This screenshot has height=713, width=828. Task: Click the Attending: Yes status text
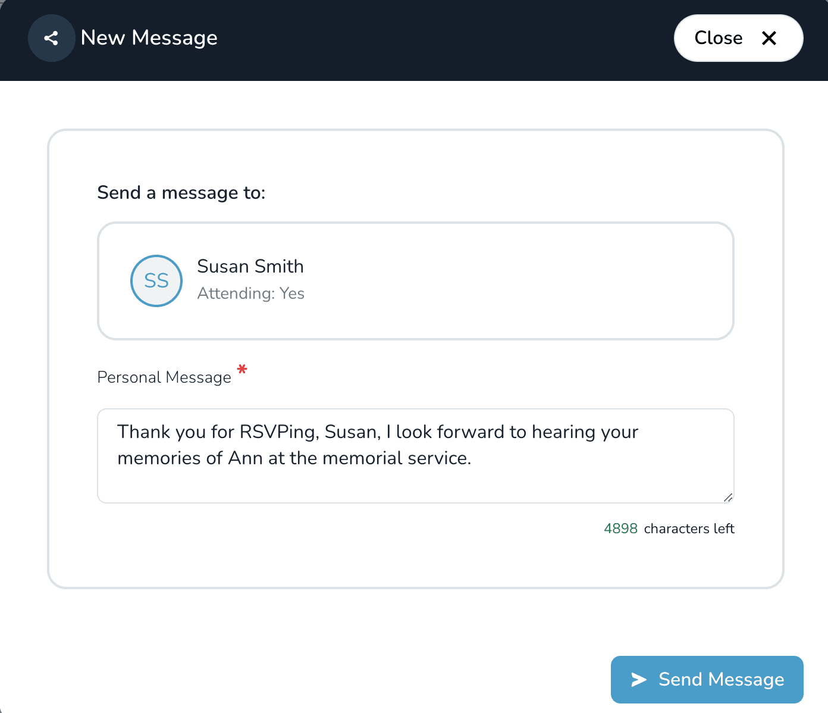click(x=250, y=293)
